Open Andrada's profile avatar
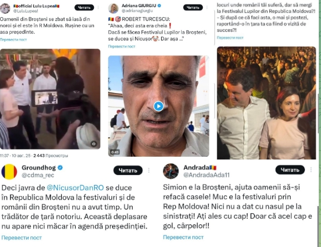Image resolution: width=321 pixels, height=247 pixels. pyautogui.click(x=170, y=171)
